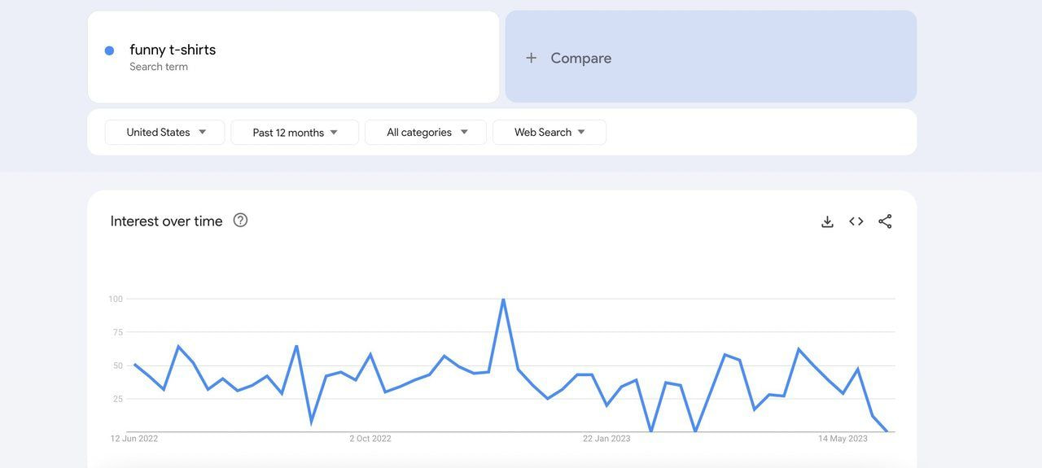Click the 100 value on the y-axis
Viewport: 1042px width, 468px height.
tap(116, 300)
